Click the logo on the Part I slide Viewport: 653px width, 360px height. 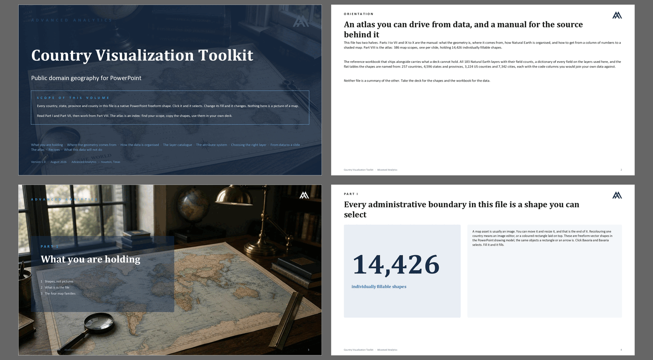[617, 195]
